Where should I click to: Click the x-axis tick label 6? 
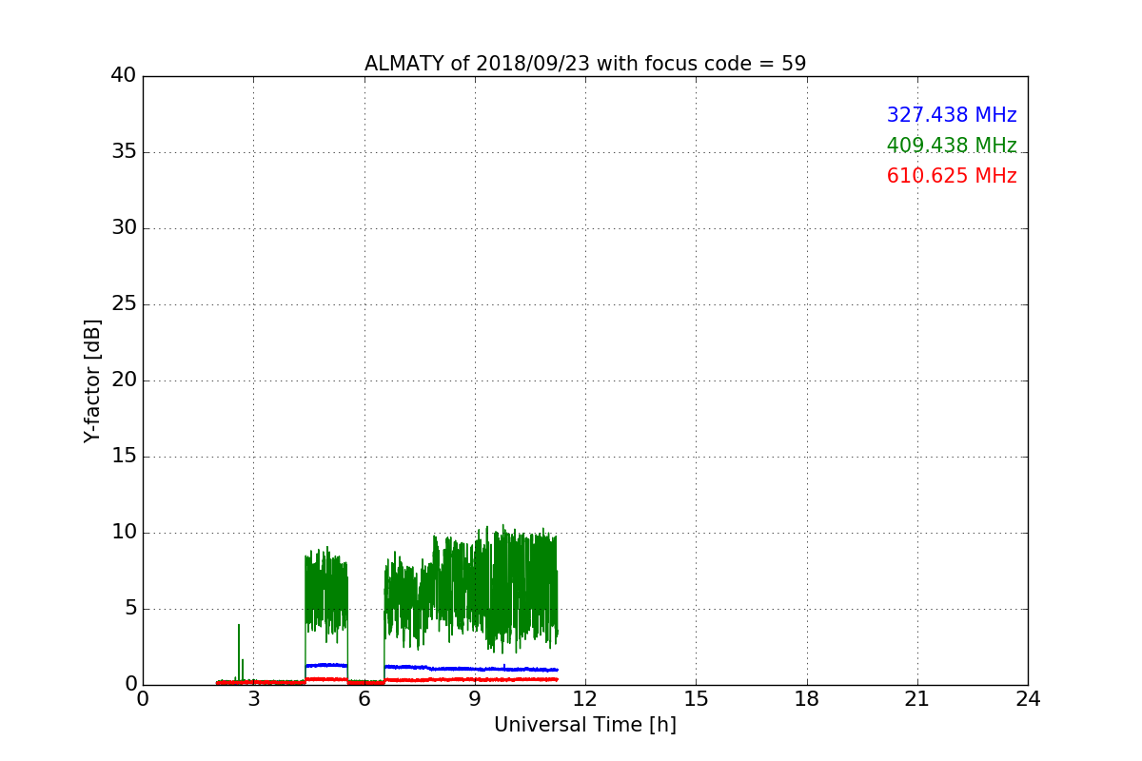pyautogui.click(x=364, y=699)
